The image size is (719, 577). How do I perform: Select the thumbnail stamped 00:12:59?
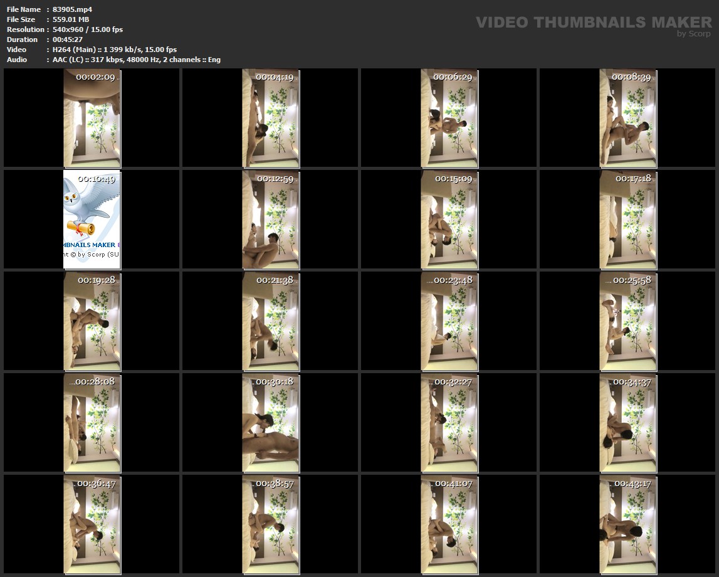click(271, 220)
